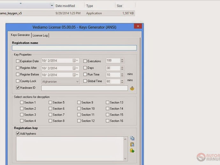Open the calendar for Register Before

click(x=75, y=75)
